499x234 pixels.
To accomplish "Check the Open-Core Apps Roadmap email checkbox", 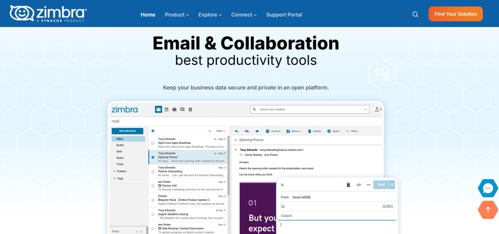I will 153,143.
